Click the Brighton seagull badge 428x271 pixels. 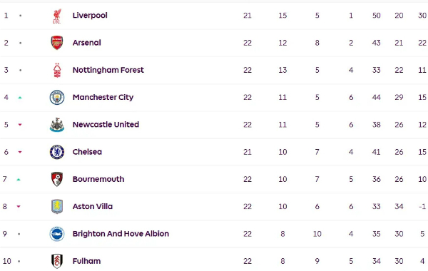pyautogui.click(x=57, y=234)
